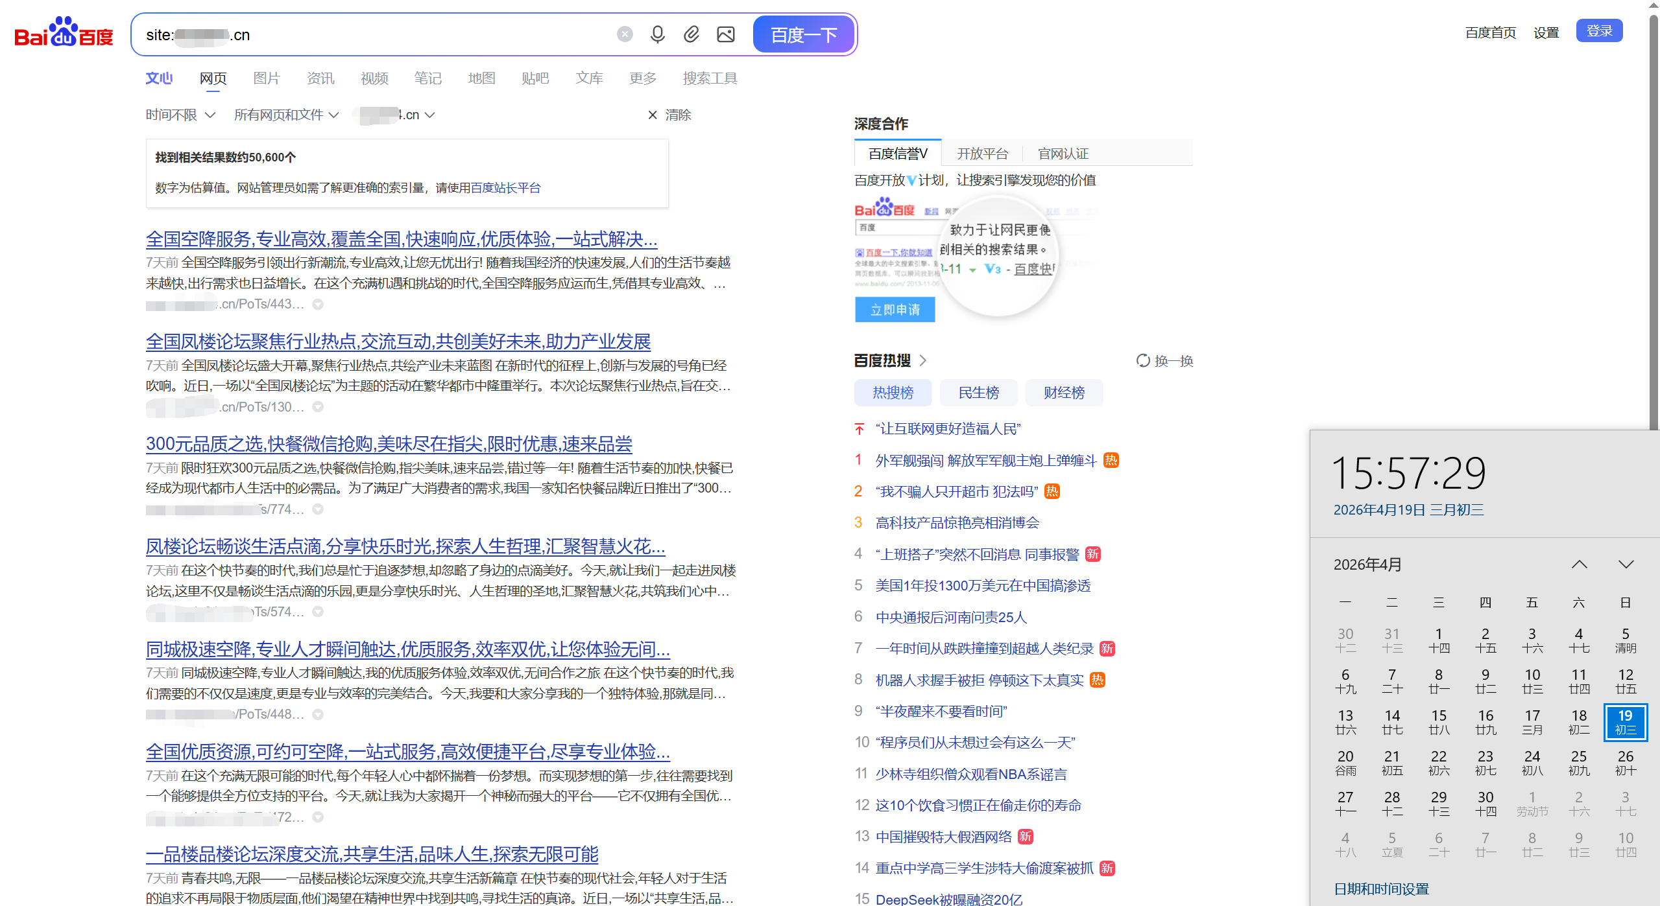
Task: Open hot search 中央通报后河南问责25人
Action: [x=952, y=617]
